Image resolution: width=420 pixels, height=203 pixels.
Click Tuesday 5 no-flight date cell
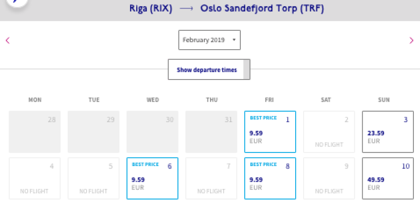pyautogui.click(x=94, y=178)
